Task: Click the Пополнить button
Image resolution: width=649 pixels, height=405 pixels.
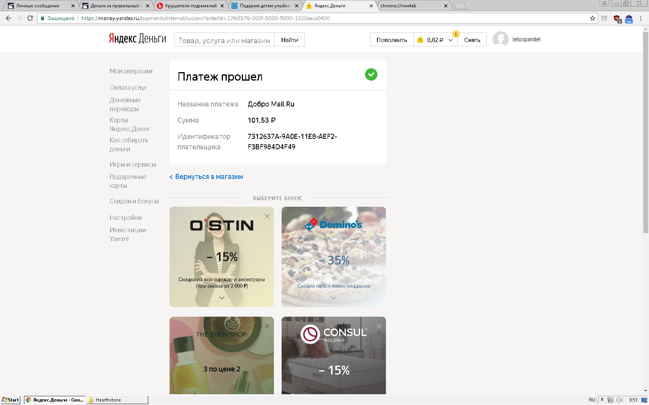Action: point(392,40)
